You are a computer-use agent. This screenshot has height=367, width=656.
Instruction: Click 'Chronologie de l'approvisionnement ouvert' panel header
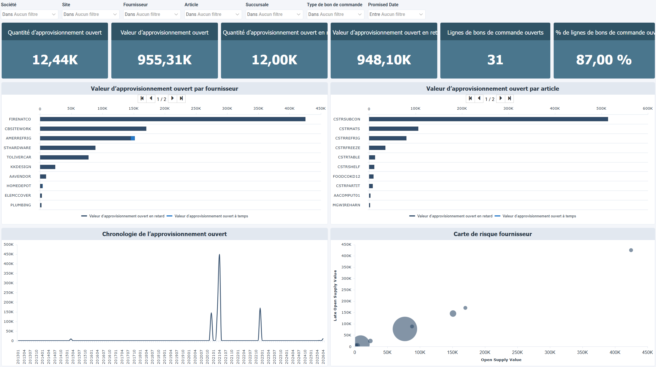164,234
